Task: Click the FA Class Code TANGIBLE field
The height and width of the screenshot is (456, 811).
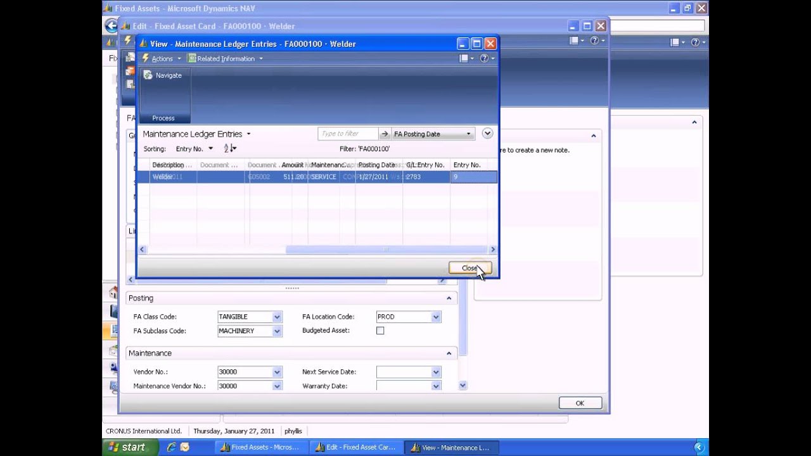Action: click(x=245, y=317)
